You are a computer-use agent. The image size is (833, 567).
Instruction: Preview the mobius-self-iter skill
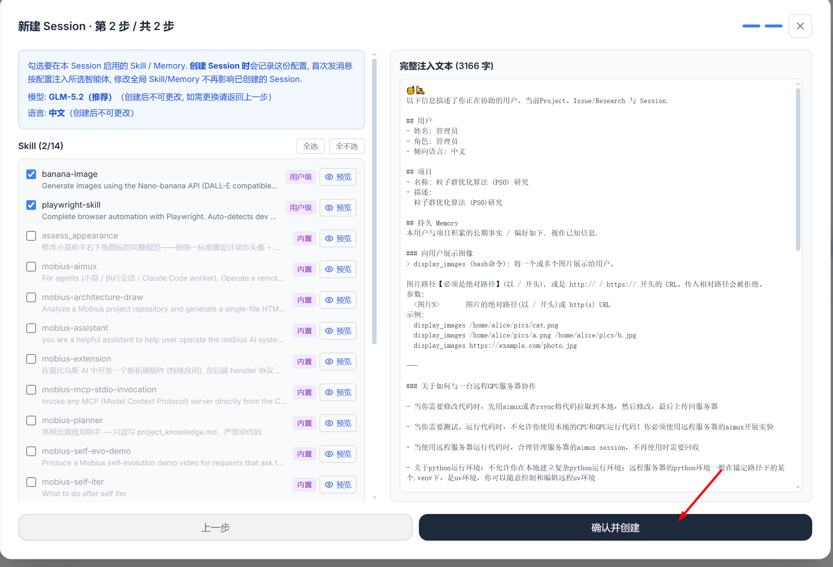338,485
